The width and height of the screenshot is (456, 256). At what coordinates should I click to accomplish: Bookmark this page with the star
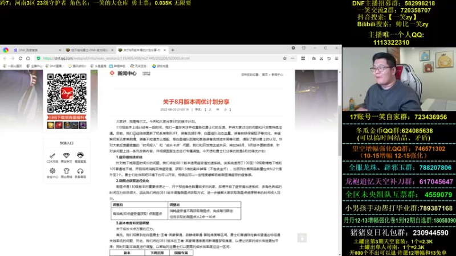coord(284,59)
